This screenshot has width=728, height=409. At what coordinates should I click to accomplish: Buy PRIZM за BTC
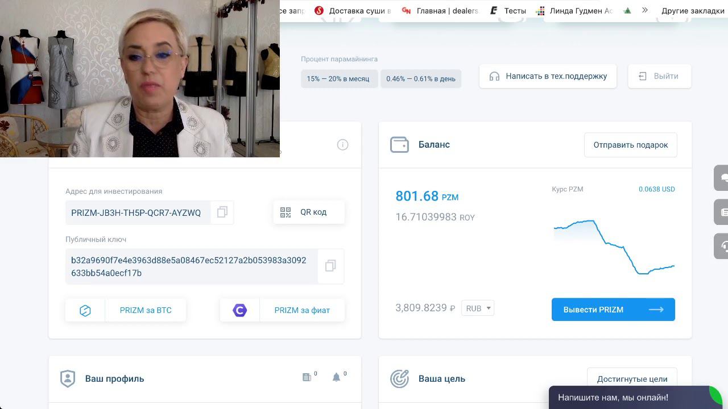[126, 310]
